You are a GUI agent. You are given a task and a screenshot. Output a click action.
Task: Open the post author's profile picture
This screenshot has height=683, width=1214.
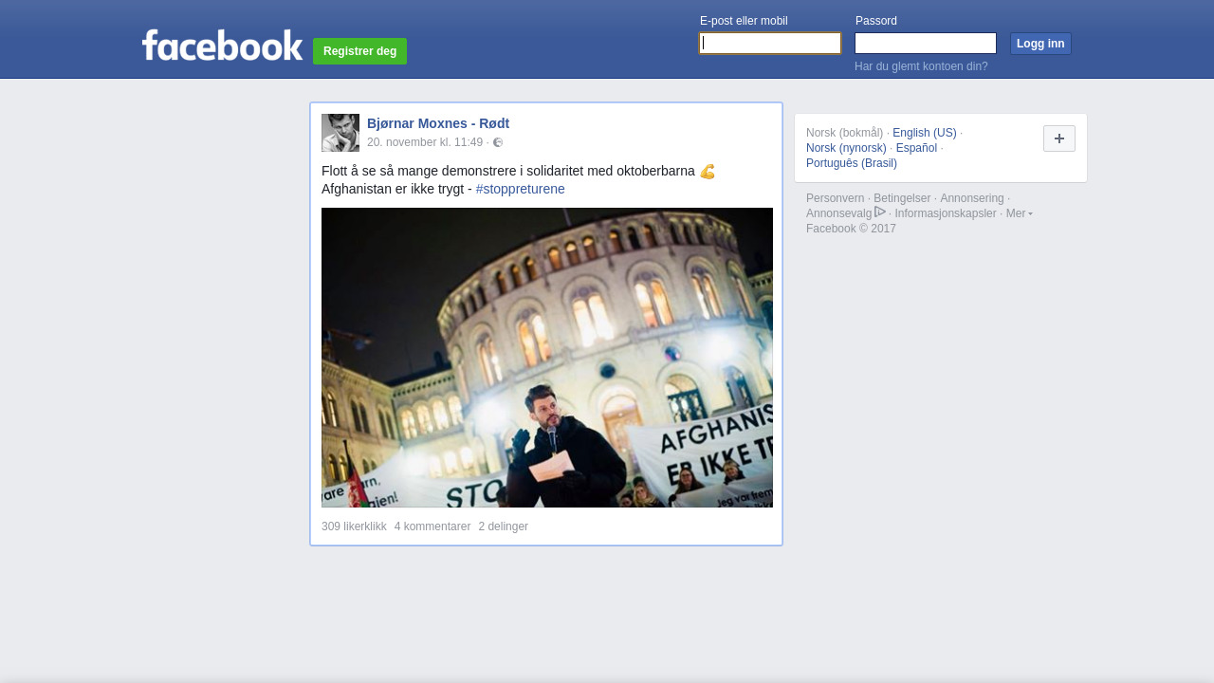coord(340,133)
